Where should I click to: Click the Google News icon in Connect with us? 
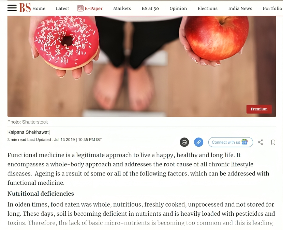click(x=244, y=142)
